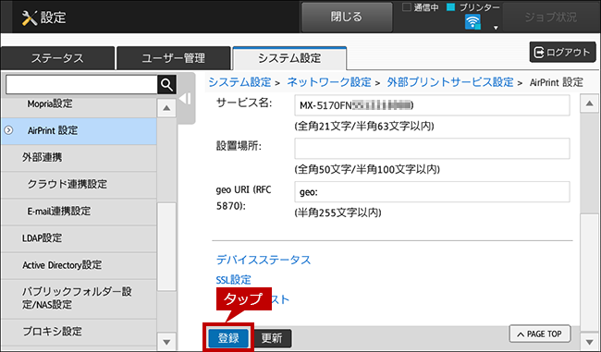Switch to the ユーザー管理 tab
601x352 pixels.
(x=173, y=58)
